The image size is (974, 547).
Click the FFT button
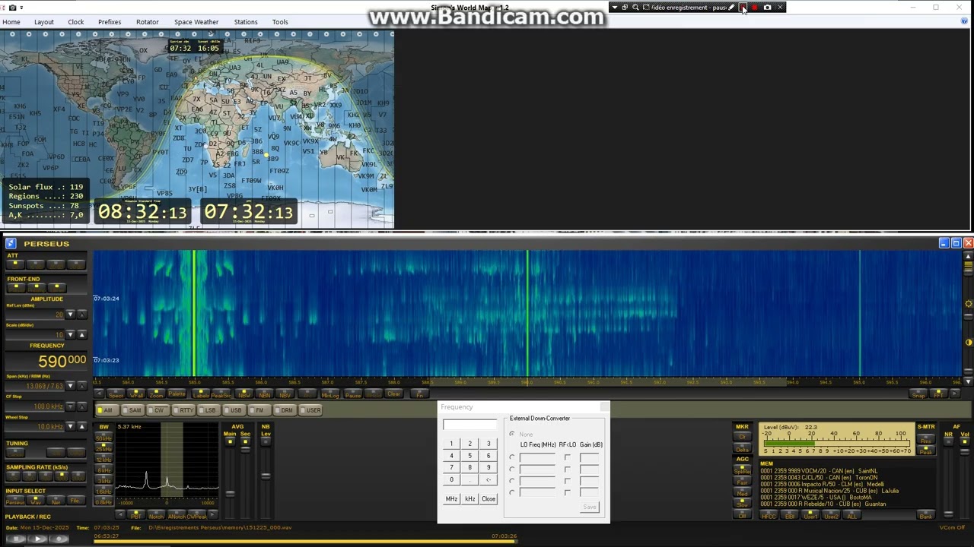point(938,394)
